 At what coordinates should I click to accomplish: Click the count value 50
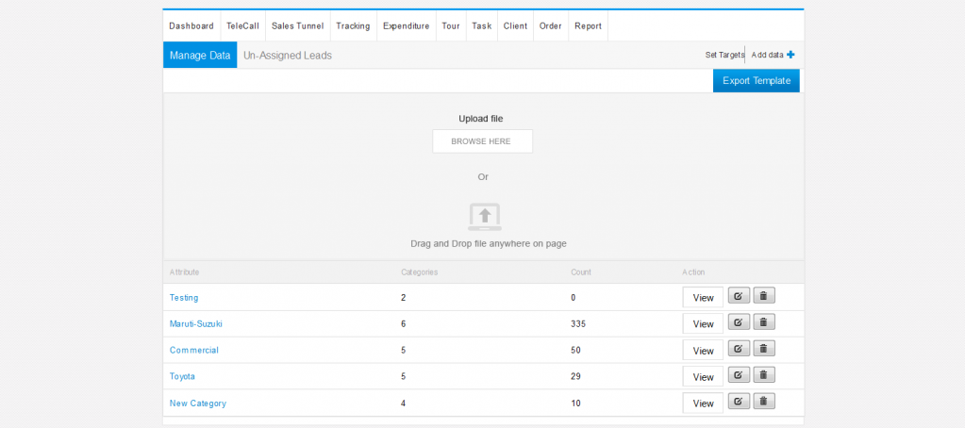576,350
